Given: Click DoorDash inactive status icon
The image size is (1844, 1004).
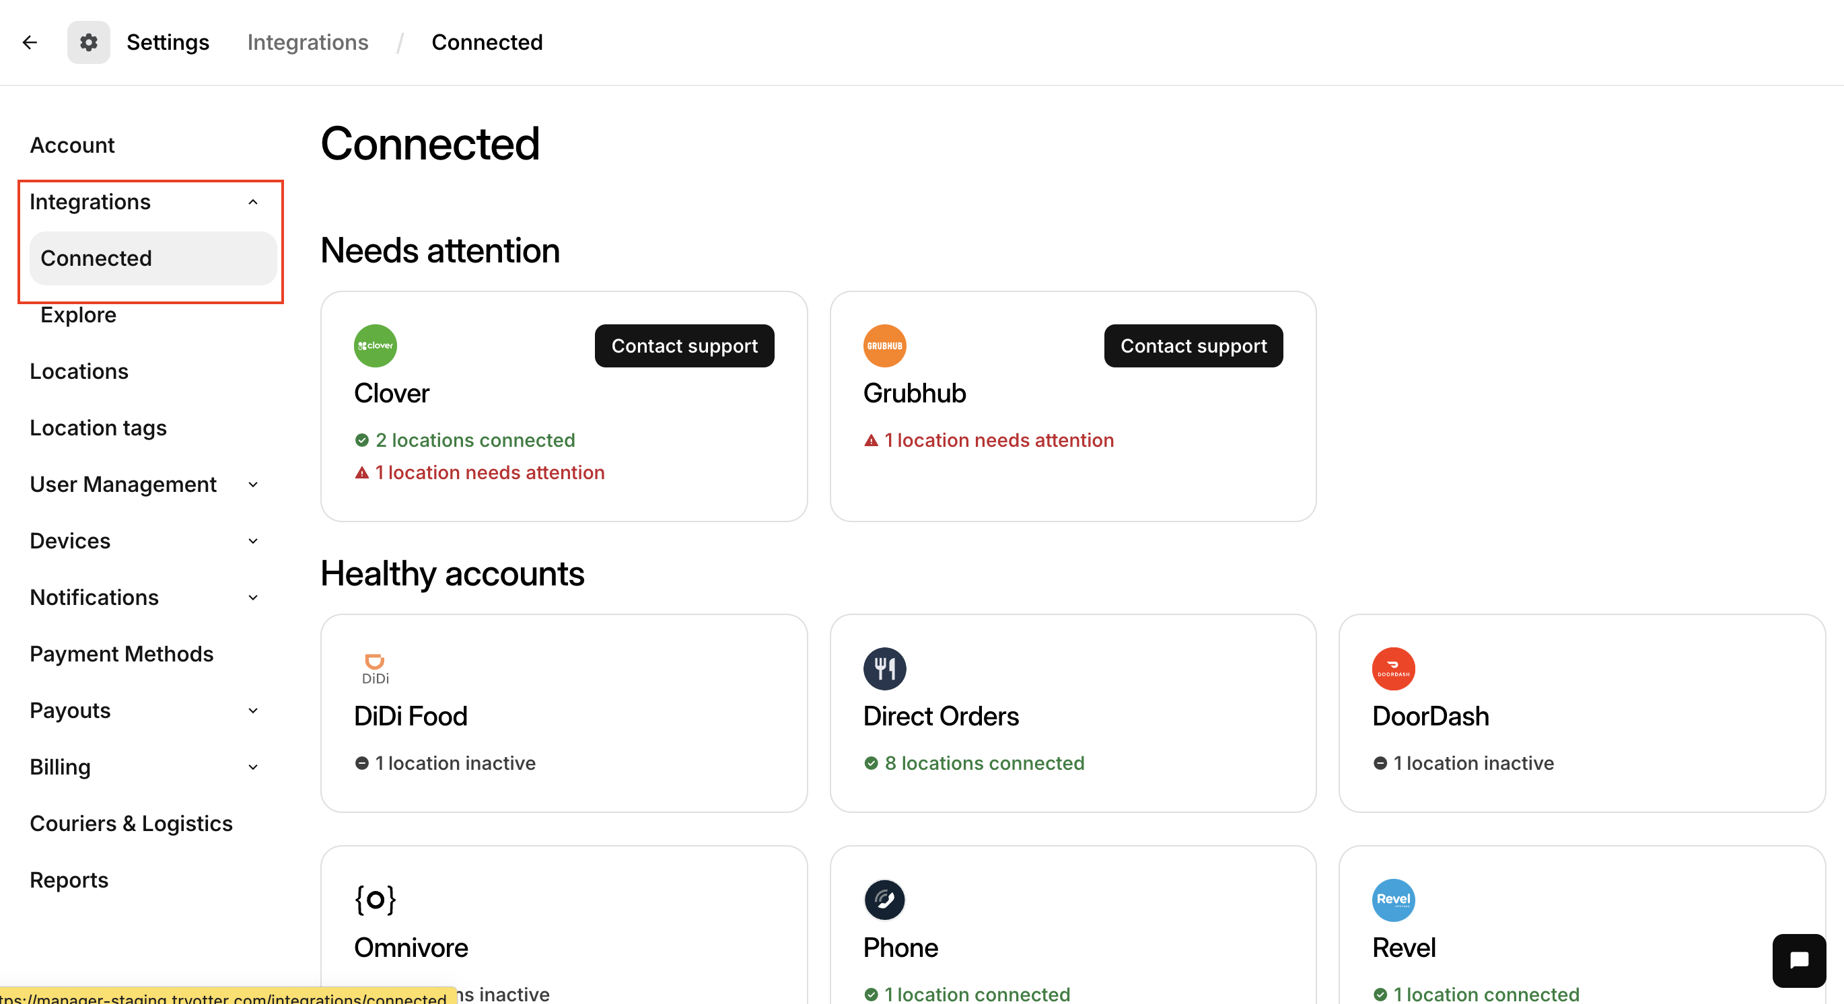Looking at the screenshot, I should (1380, 764).
